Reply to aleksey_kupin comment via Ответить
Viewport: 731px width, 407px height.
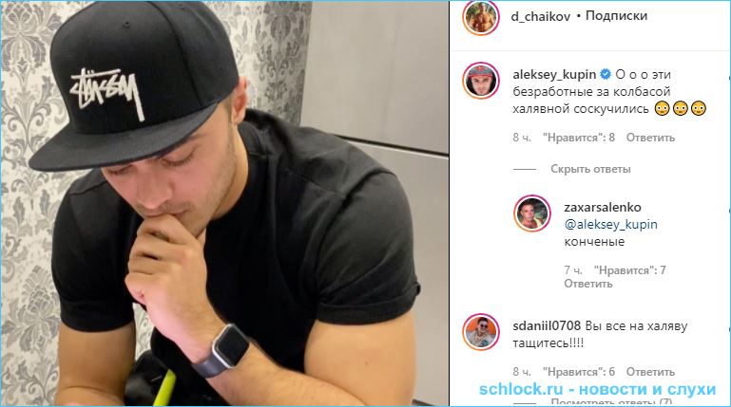coord(650,138)
